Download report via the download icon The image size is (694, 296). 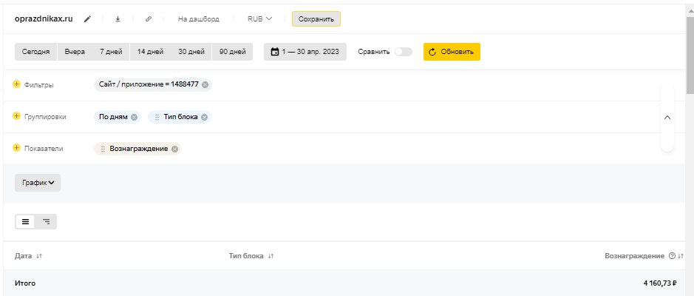coord(118,19)
